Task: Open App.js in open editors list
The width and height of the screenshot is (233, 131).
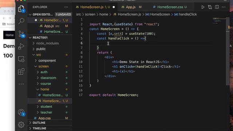Action: (50, 26)
